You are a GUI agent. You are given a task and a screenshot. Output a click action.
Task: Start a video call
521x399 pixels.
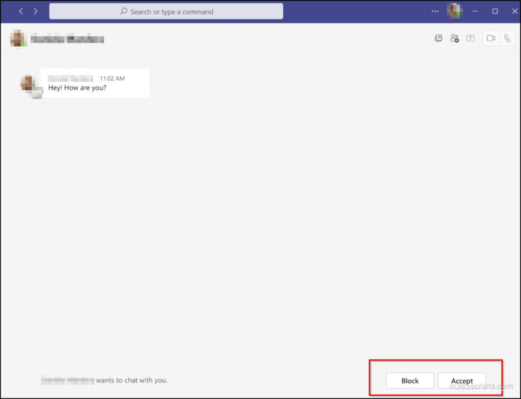(x=491, y=38)
